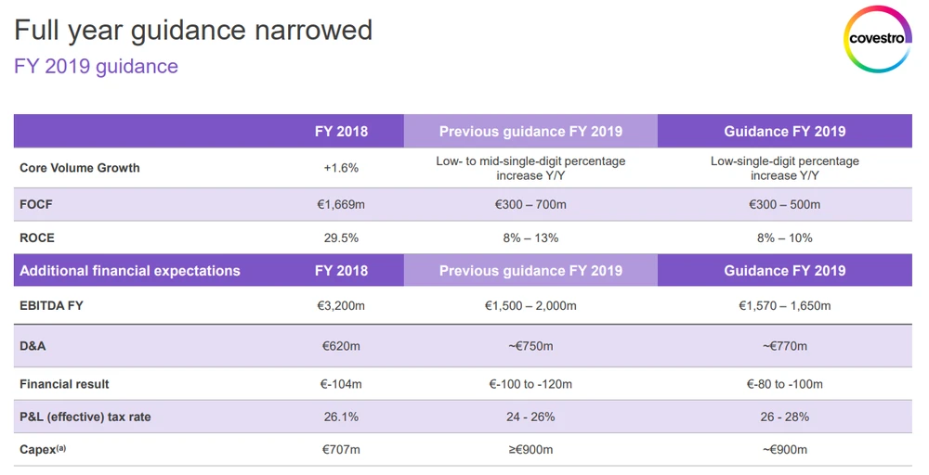Select the €3,200m EBITDA value
Screen dimensions: 929x475
(341, 305)
